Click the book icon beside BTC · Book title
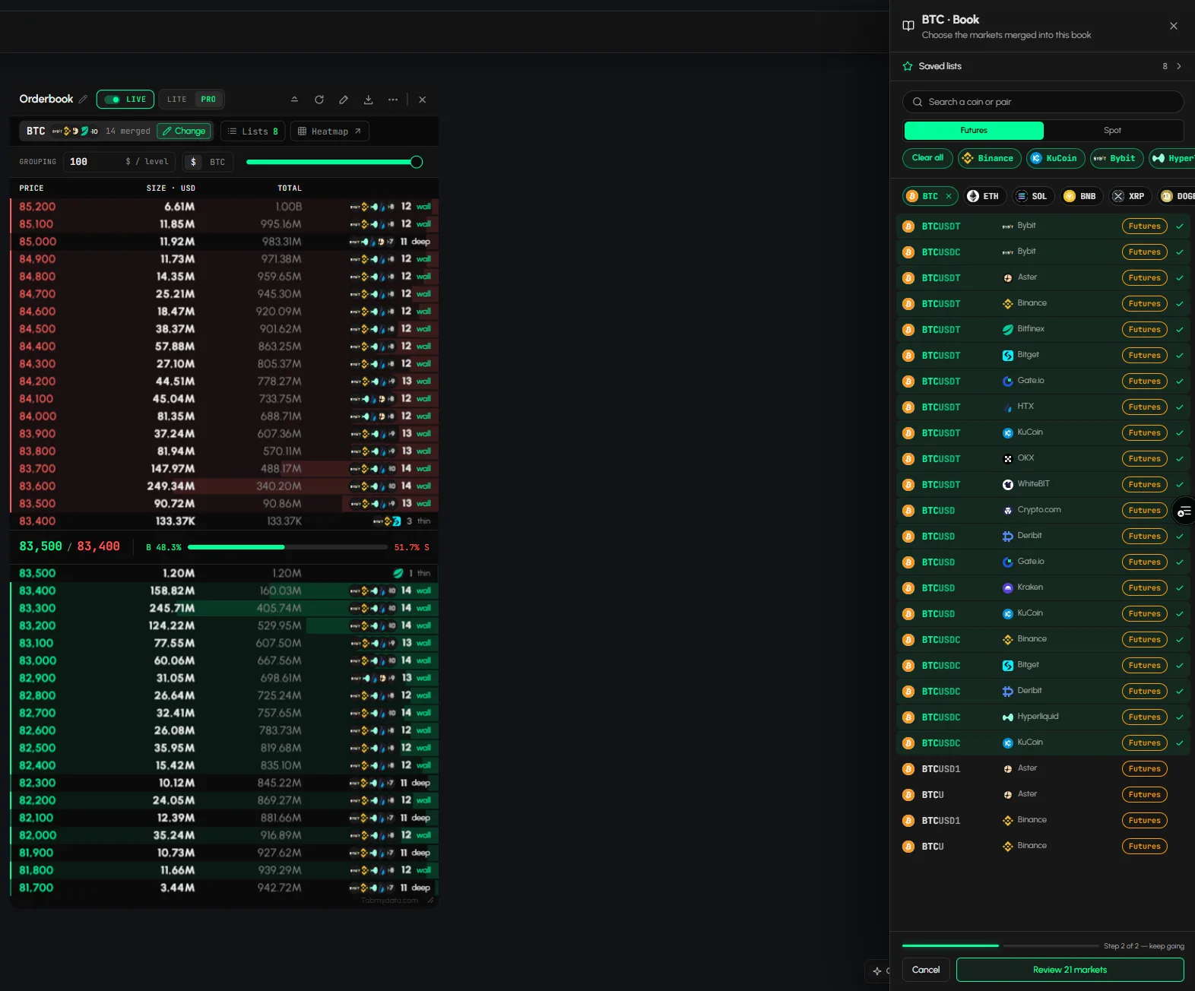 point(908,26)
